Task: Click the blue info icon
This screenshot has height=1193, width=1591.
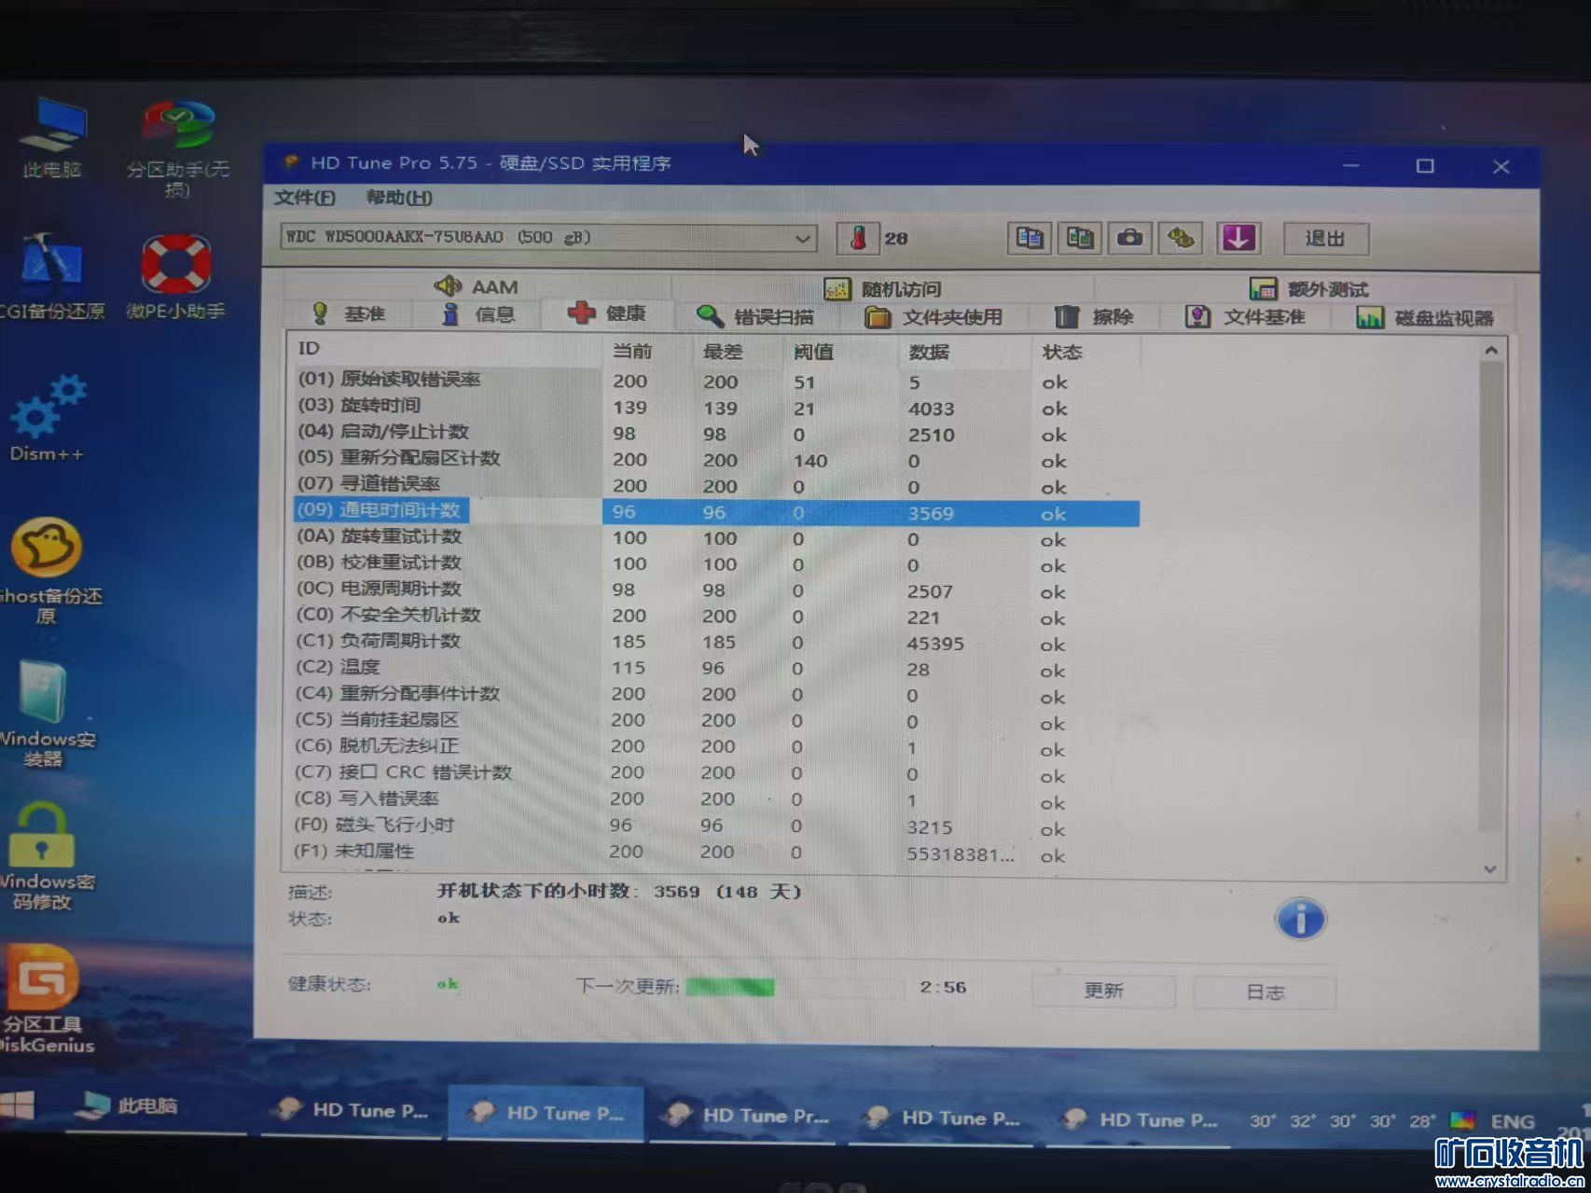Action: [1300, 919]
